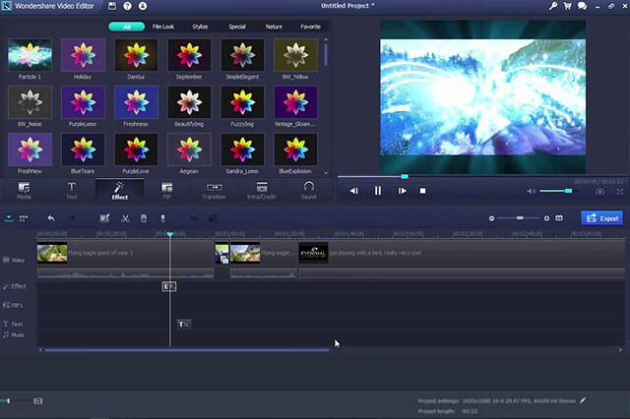Open the shopping cart icon
Image resolution: width=630 pixels, height=419 pixels.
coord(567,6)
